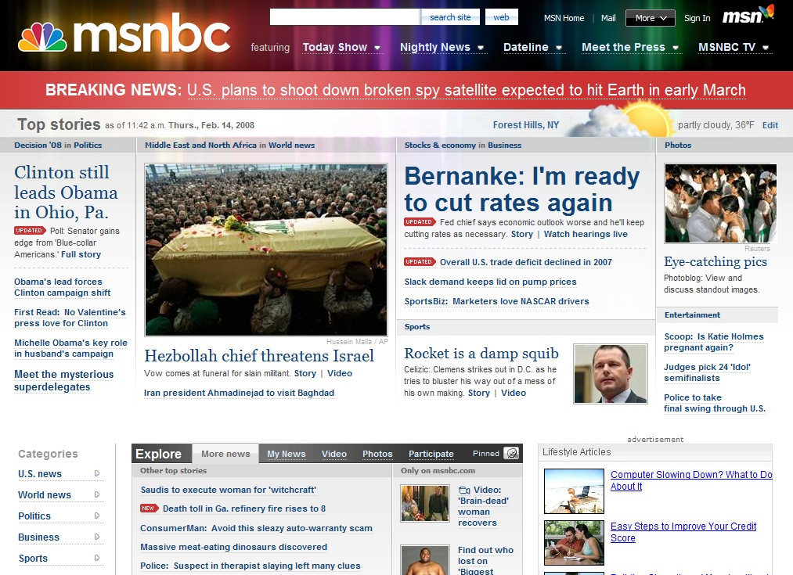
Task: Switch to the My News tab
Action: tap(286, 454)
